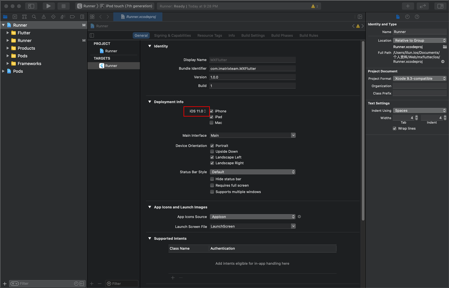The height and width of the screenshot is (288, 449).
Task: Open the Source Control navigator
Action: coord(15,17)
